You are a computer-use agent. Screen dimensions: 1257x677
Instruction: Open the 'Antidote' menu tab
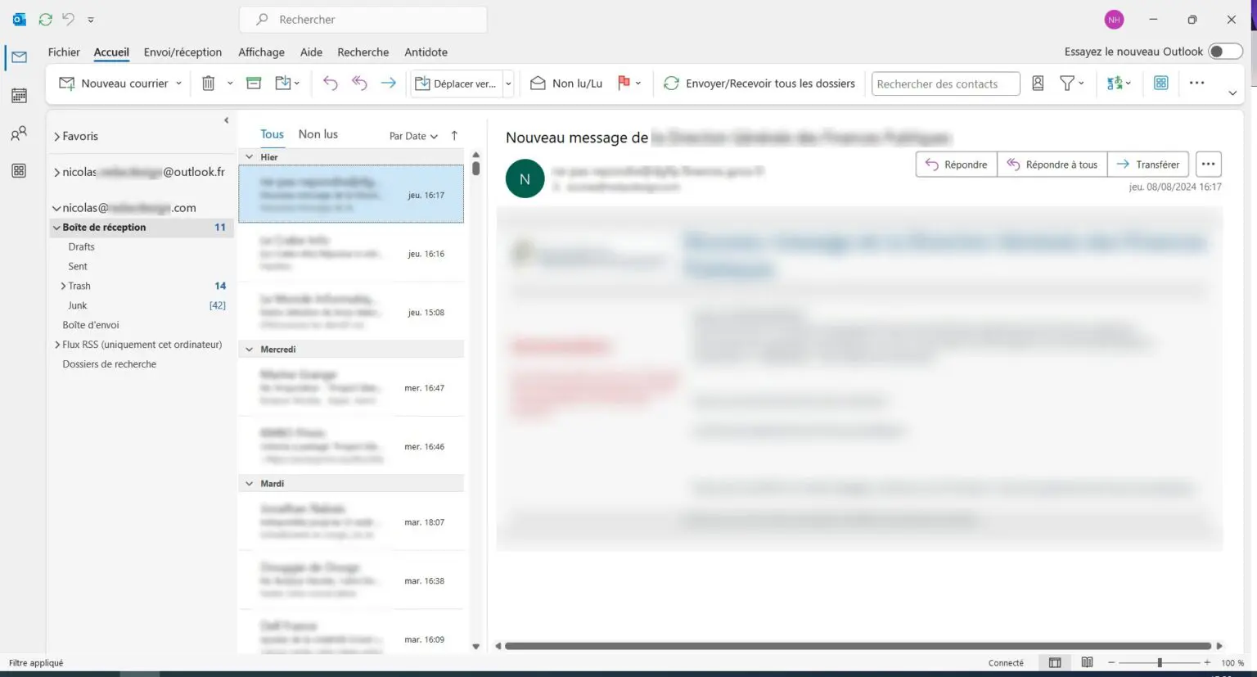coord(426,52)
